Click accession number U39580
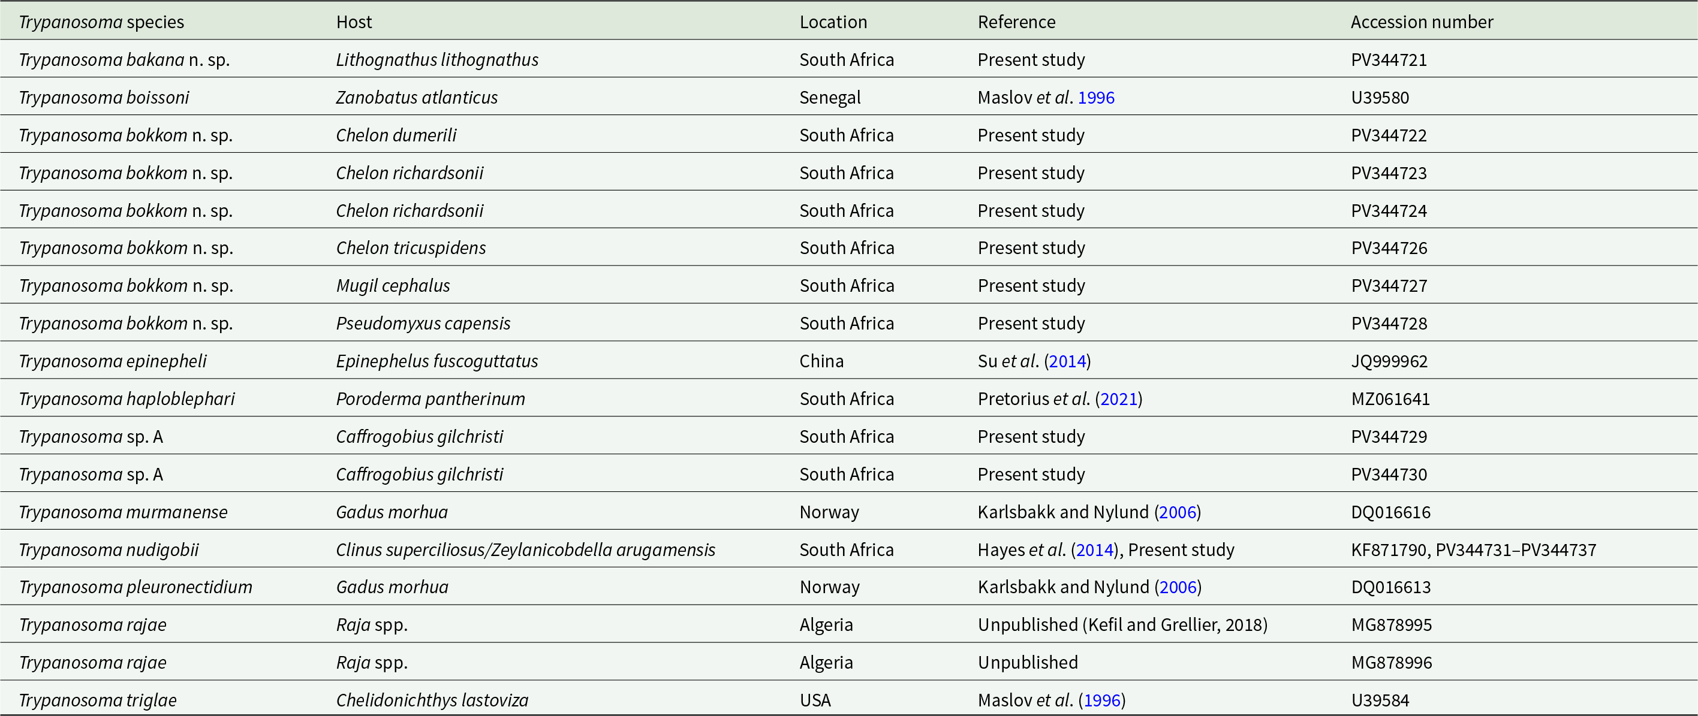The width and height of the screenshot is (1698, 716). point(1380,98)
